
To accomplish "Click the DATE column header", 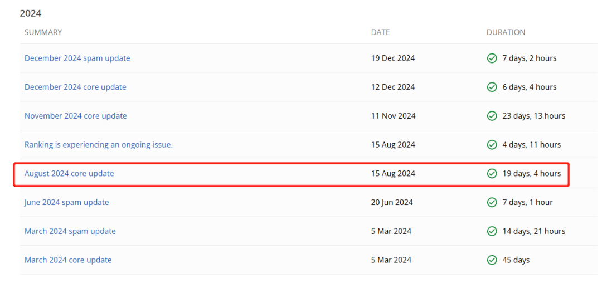I will (381, 32).
